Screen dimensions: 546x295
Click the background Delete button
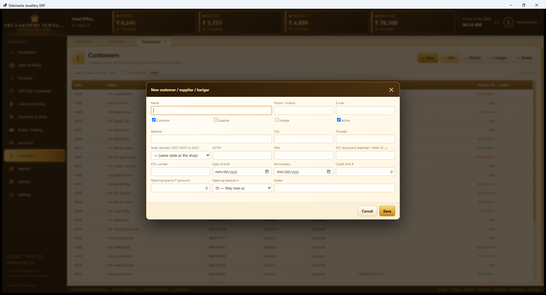[525, 58]
